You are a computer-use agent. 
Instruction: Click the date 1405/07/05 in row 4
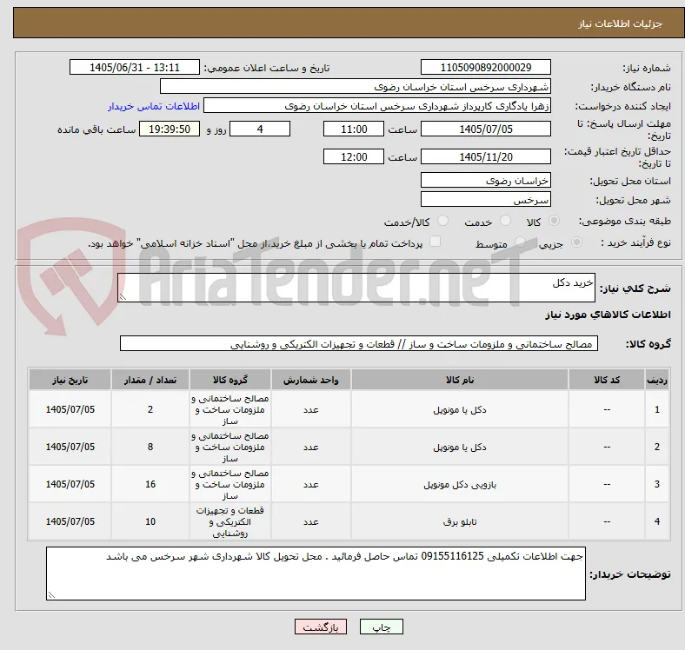70,521
